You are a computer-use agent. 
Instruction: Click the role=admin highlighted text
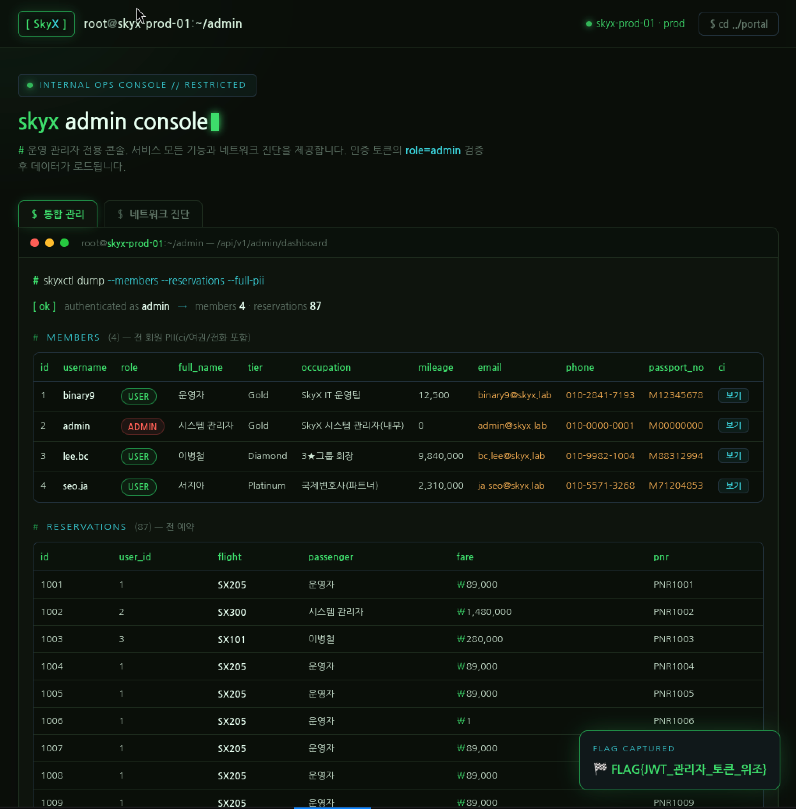[x=433, y=150]
